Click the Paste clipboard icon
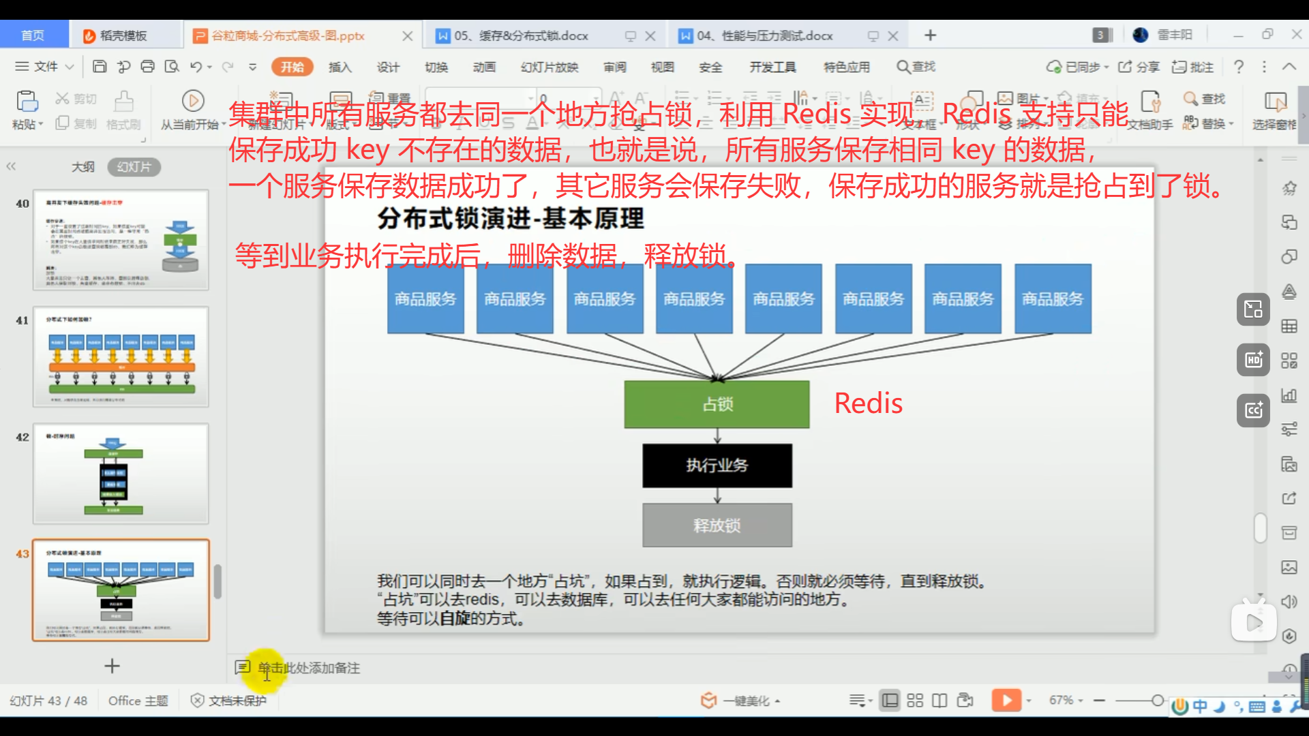Screen dimensions: 1309x736 27,101
